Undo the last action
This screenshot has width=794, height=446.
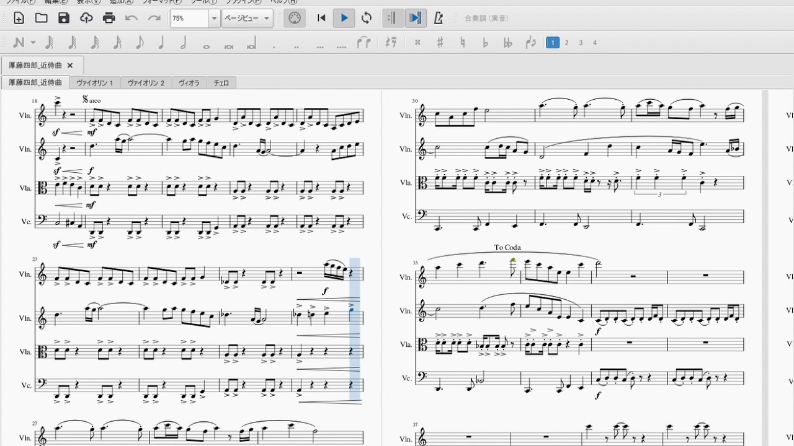point(132,18)
